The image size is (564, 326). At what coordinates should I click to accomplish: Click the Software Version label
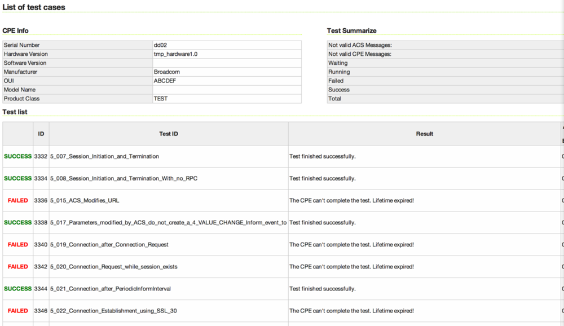pyautogui.click(x=25, y=63)
